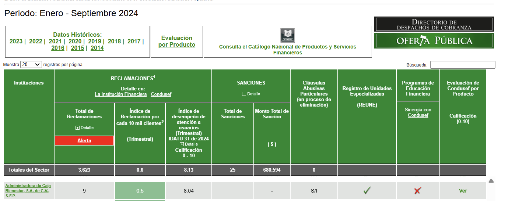The width and height of the screenshot is (505, 201).
Task: Open Administradora de Caja Bienestar institution link
Action: pos(28,191)
